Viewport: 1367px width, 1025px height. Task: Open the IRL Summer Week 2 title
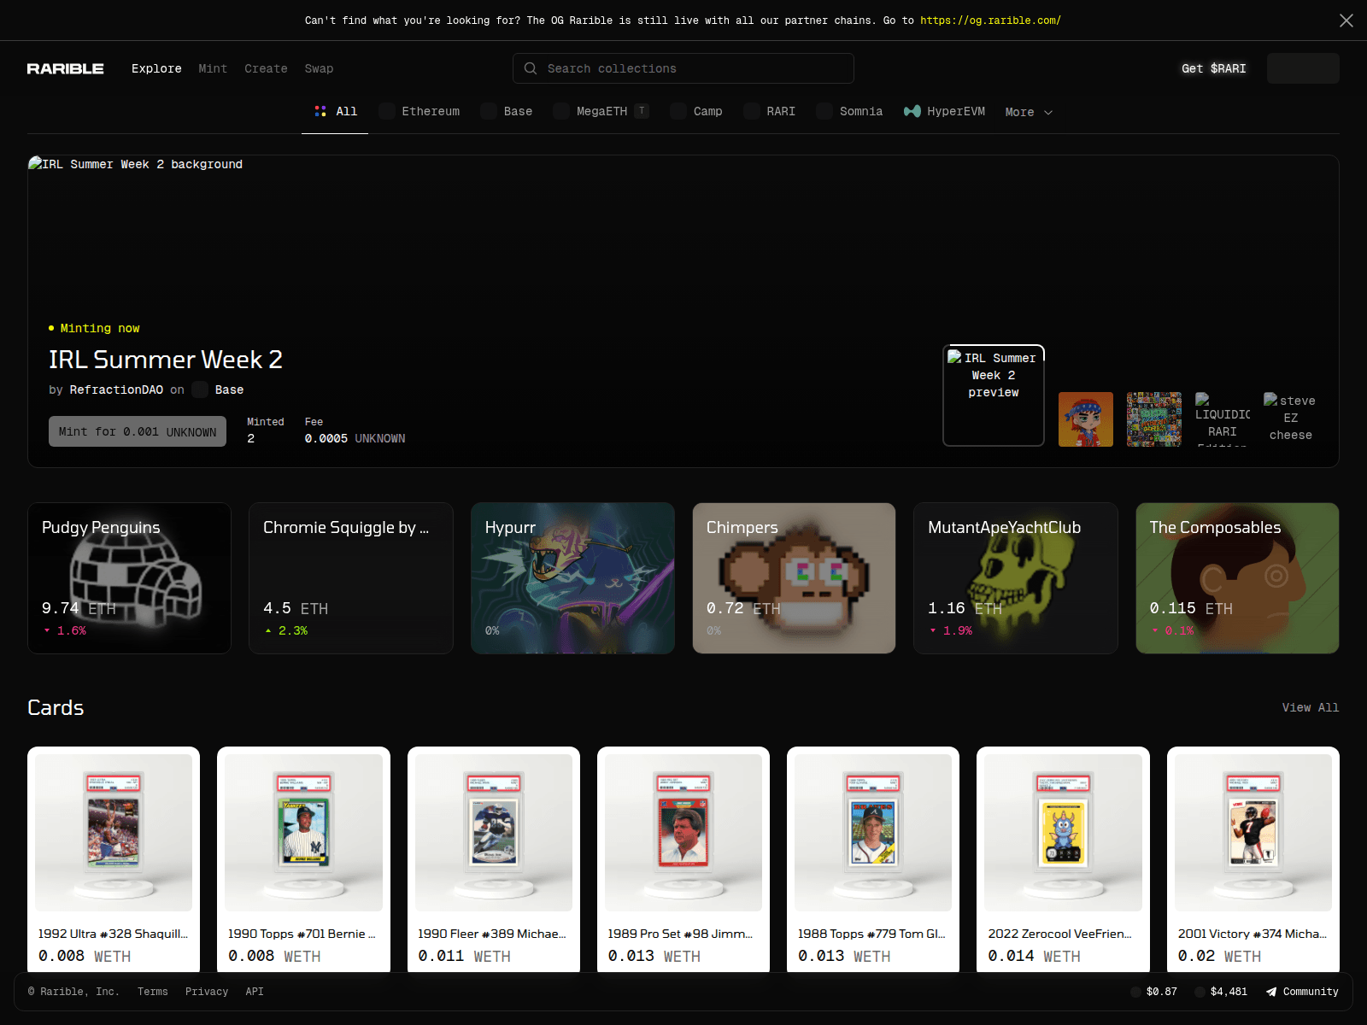point(166,360)
